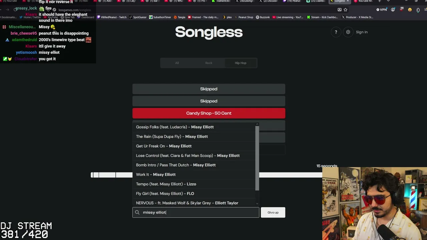Select the All genre tab
The width and height of the screenshot is (427, 240).
(177, 63)
